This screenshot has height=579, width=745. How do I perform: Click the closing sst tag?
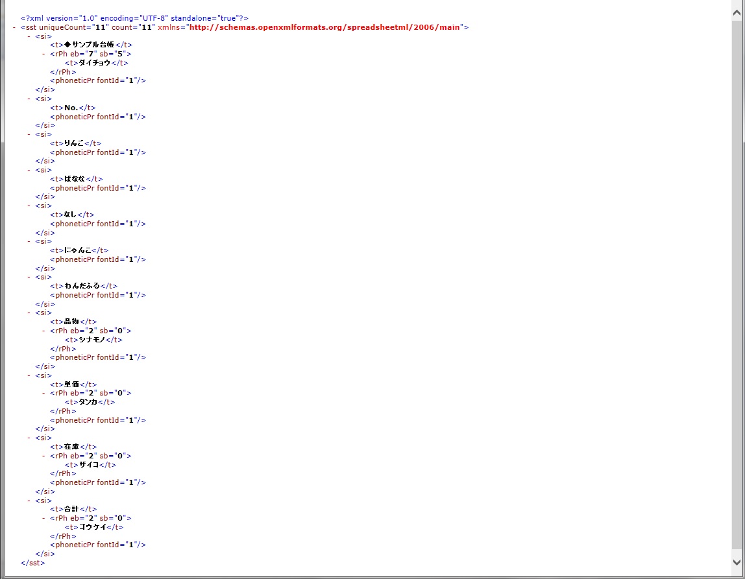(33, 563)
